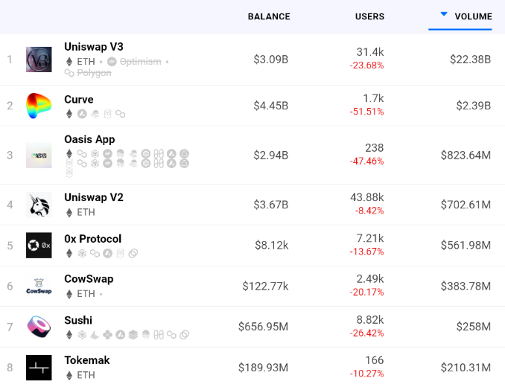
Task: Click the Uniswap V3 logo icon
Action: pos(39,60)
